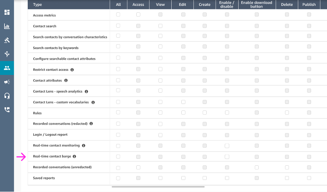The width and height of the screenshot is (327, 192).
Task: Click the All column header
Action: [118, 4]
